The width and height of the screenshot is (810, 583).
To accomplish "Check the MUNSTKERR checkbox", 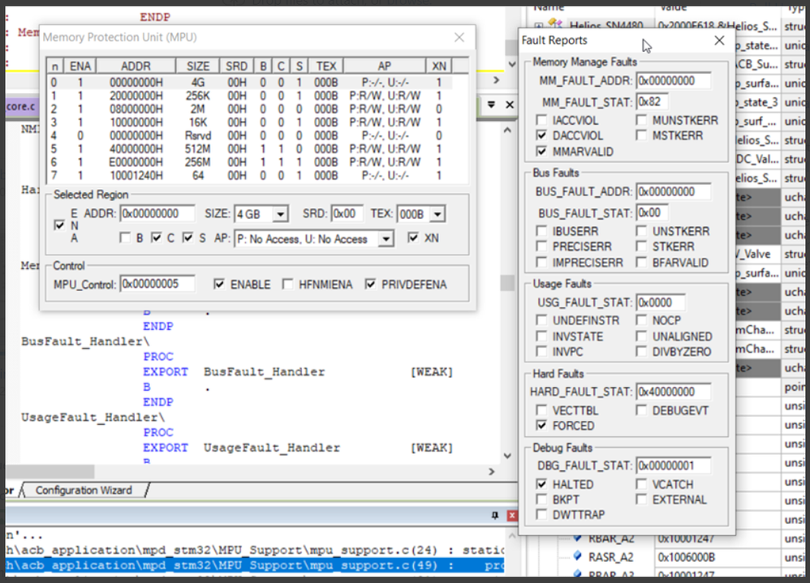I will [641, 120].
